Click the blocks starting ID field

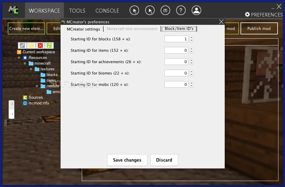click(x=176, y=39)
